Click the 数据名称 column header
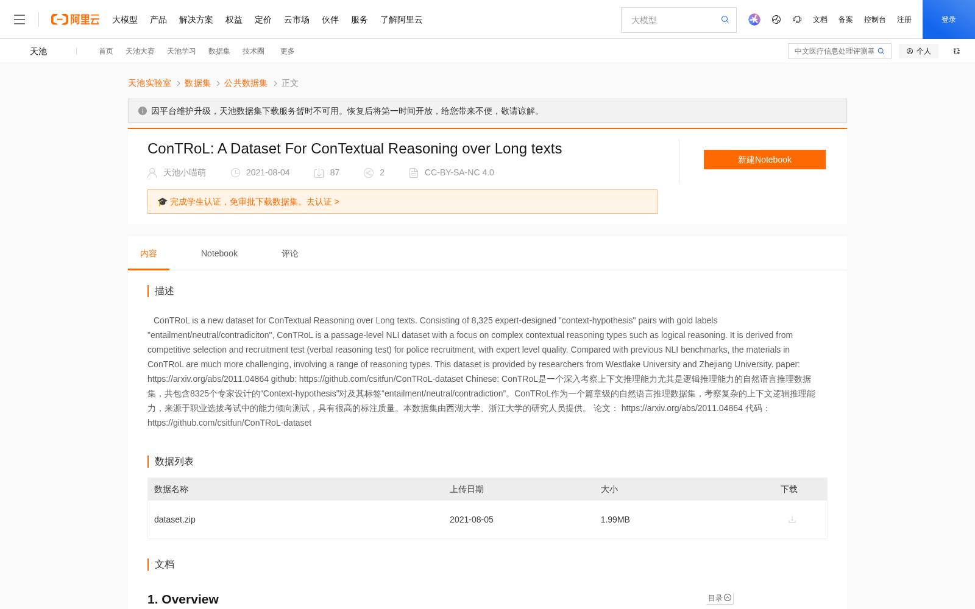 [171, 489]
